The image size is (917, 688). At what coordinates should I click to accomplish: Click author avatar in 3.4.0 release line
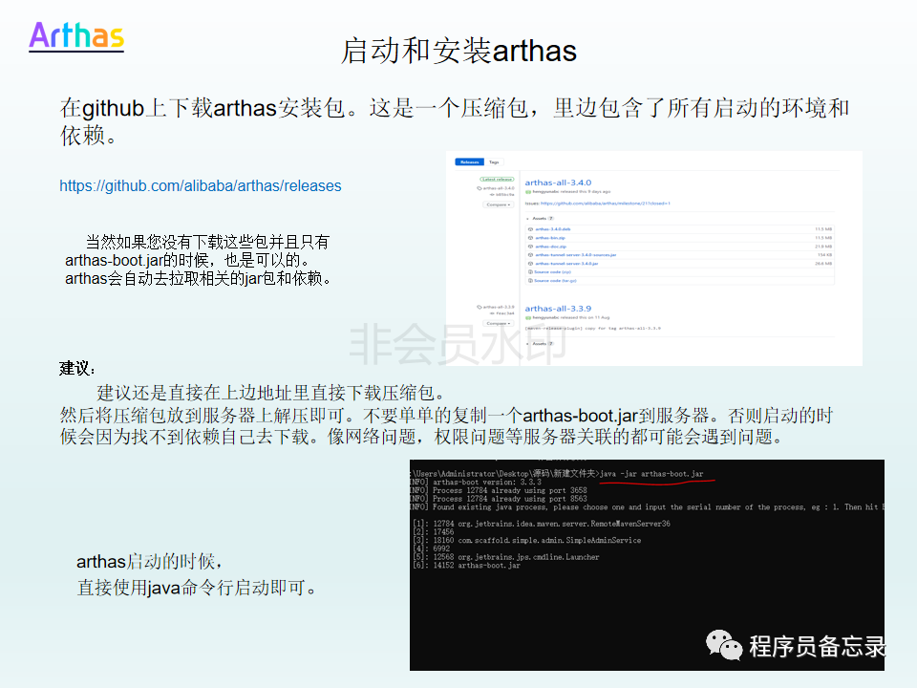coord(528,192)
